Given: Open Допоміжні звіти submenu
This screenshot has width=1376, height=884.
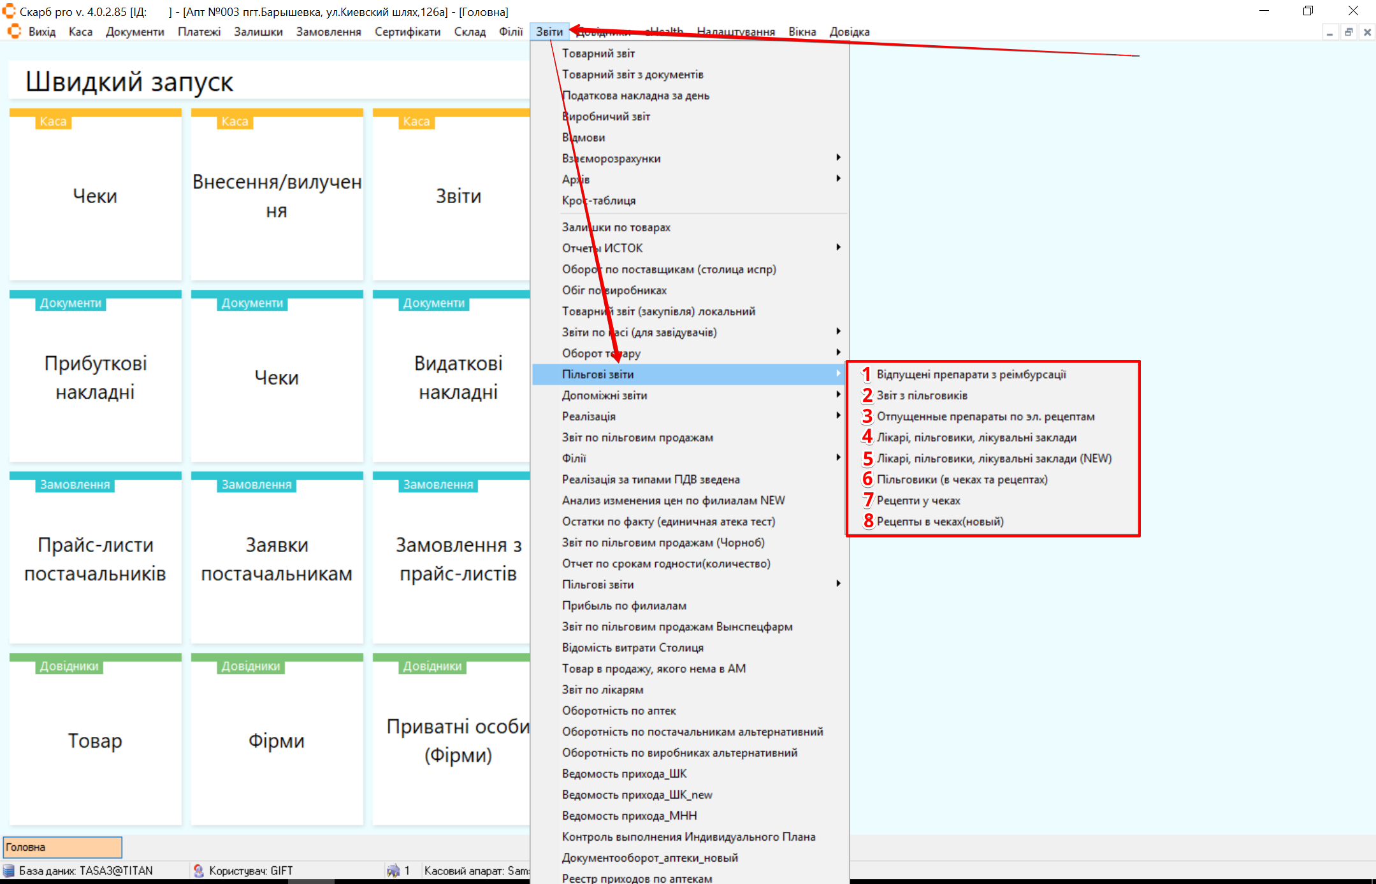Looking at the screenshot, I should [x=604, y=396].
